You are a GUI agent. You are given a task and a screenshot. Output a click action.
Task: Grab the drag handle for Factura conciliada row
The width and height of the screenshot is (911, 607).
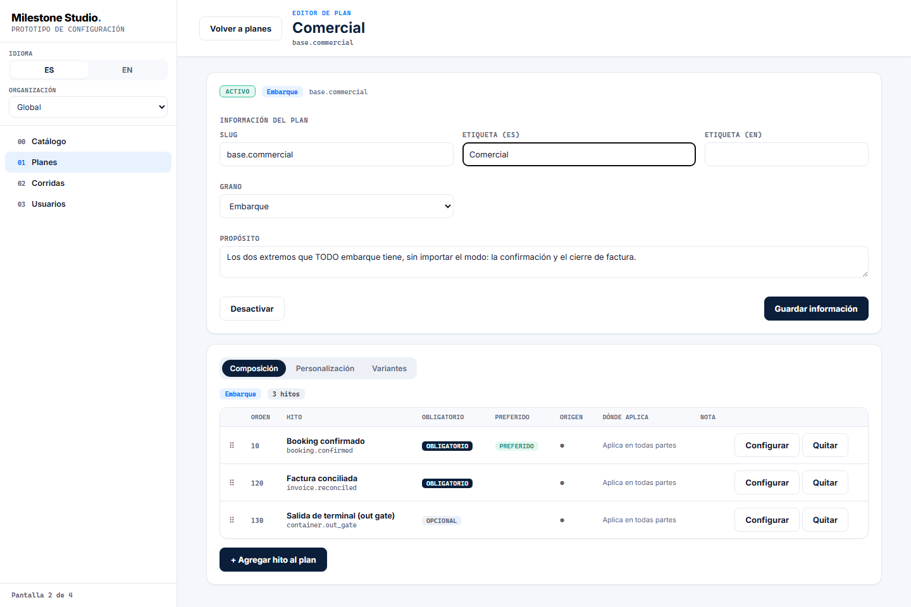(232, 482)
